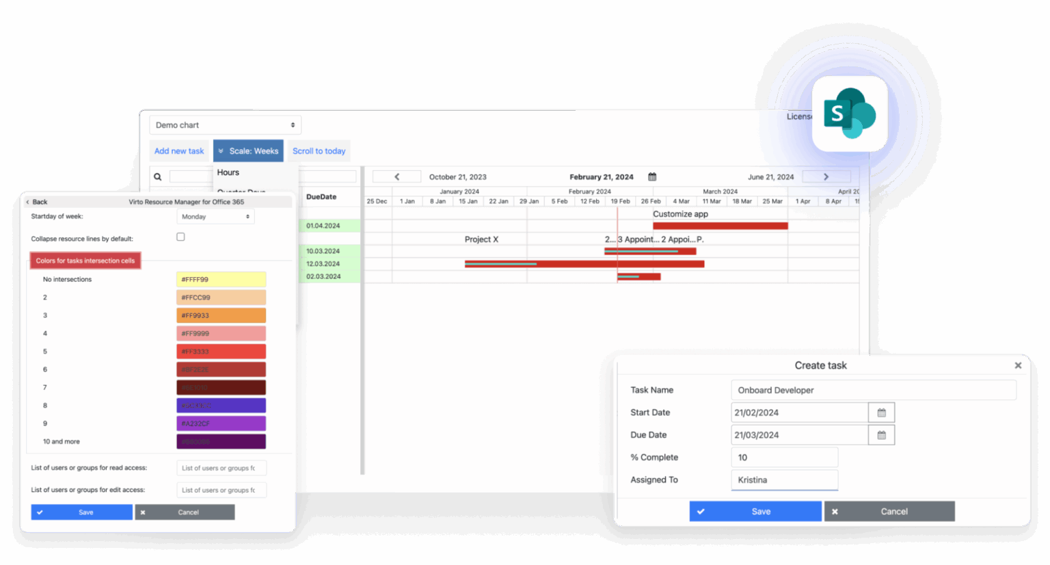The width and height of the screenshot is (1050, 565).
Task: Click the Start Date calendar icon
Action: [x=881, y=412]
